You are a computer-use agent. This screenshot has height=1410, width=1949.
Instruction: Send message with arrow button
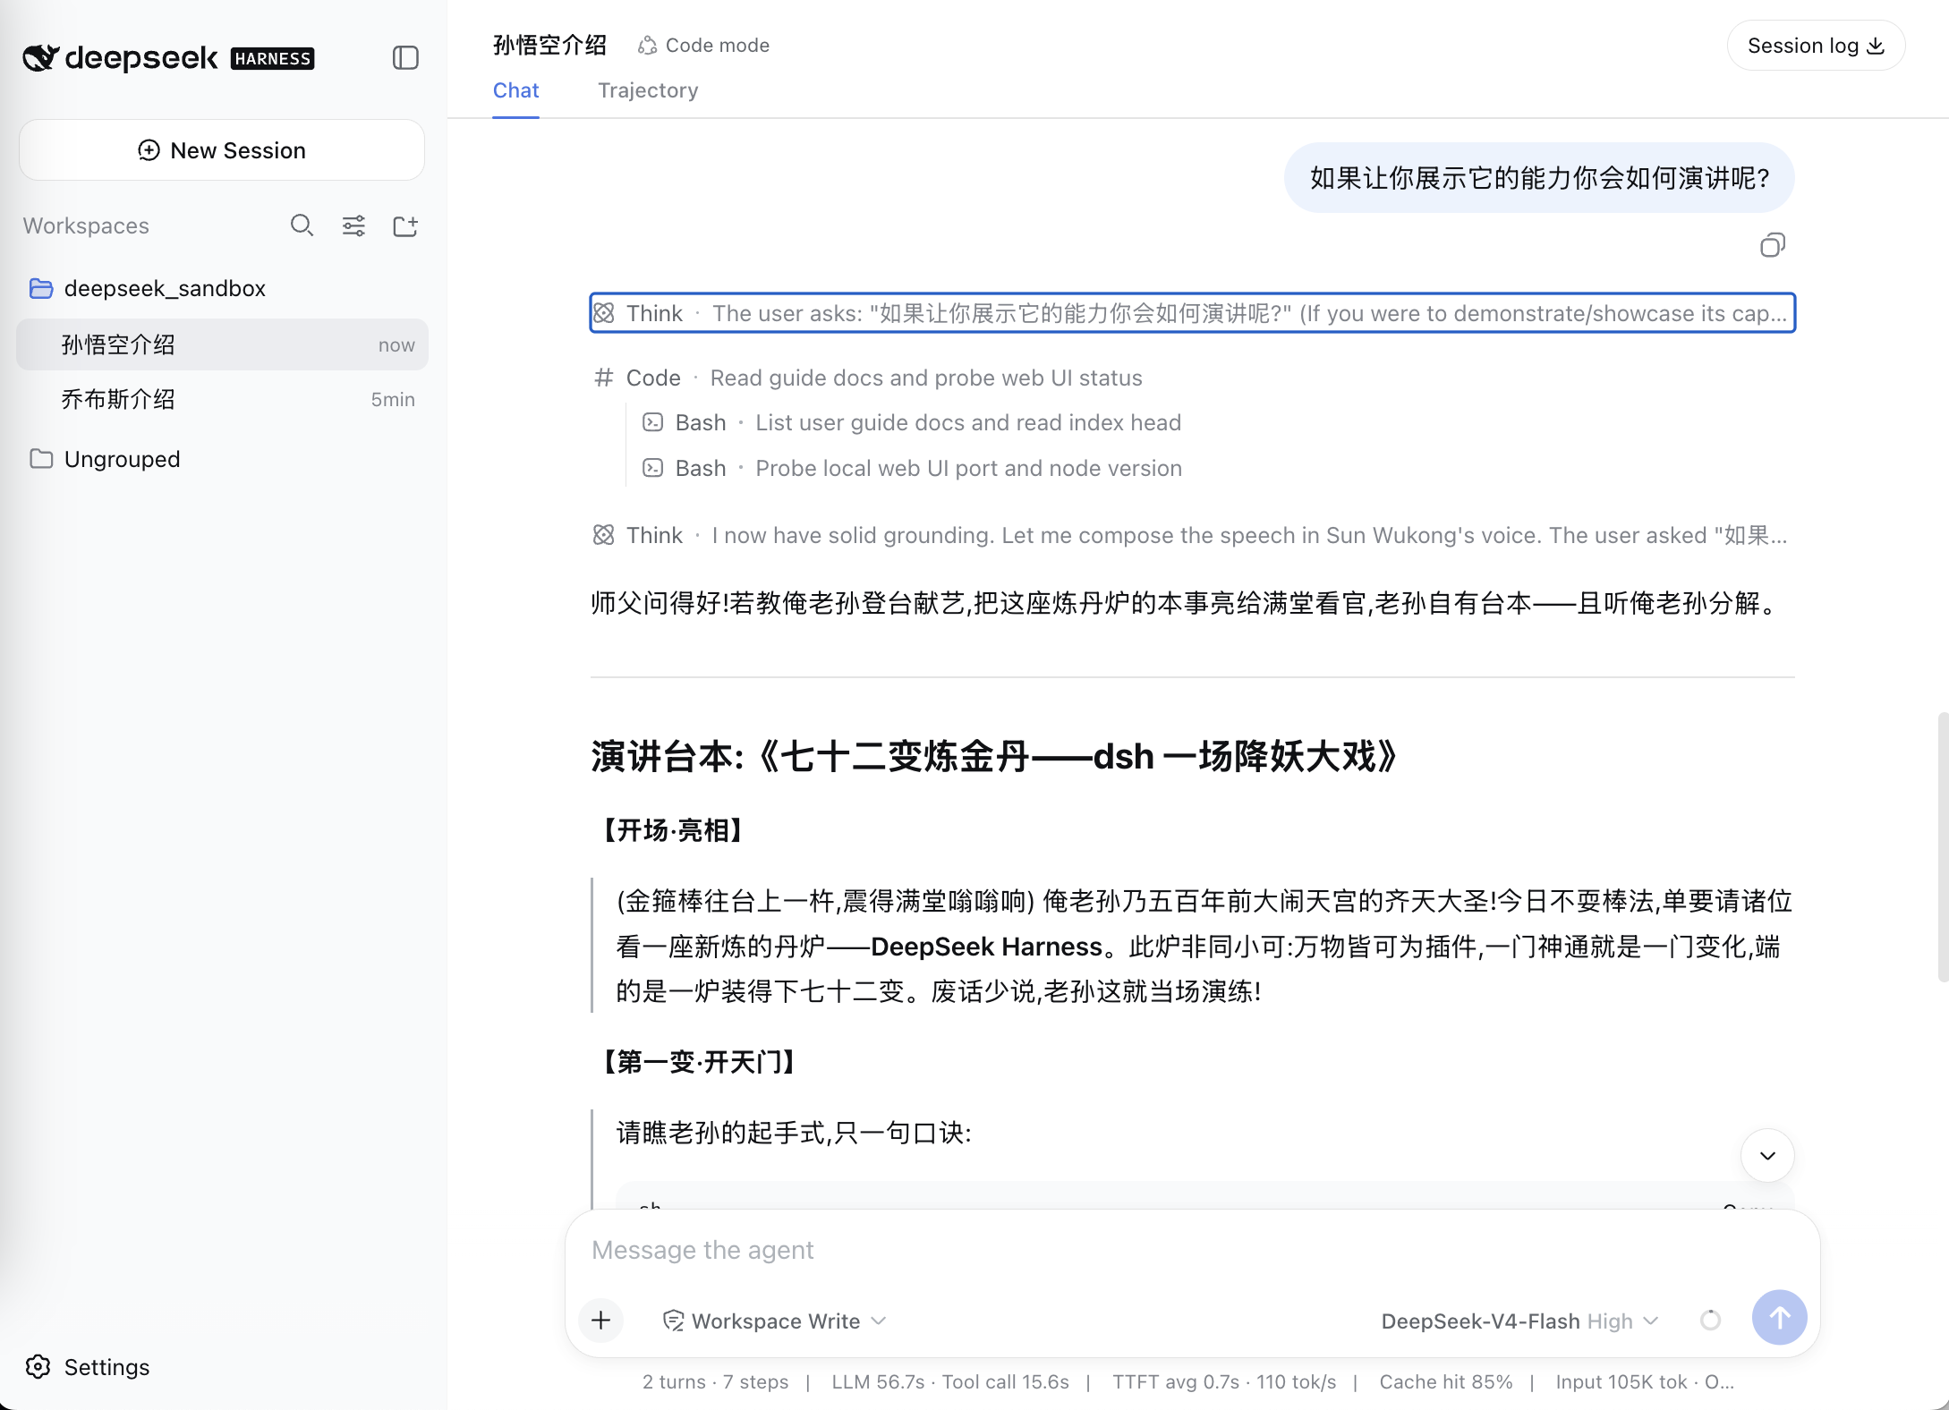1779,1318
